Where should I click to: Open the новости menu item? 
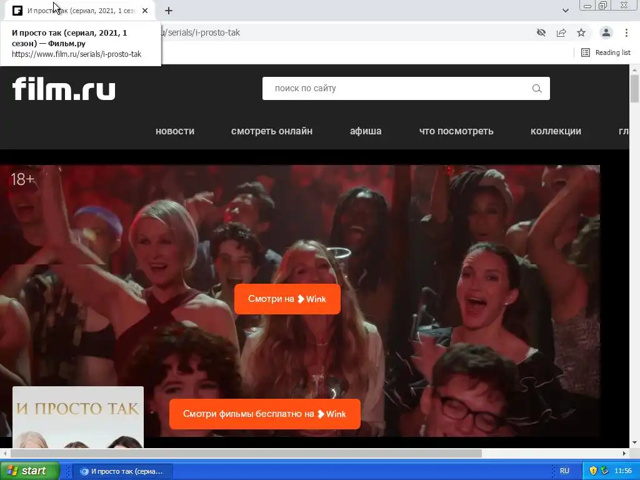(175, 131)
